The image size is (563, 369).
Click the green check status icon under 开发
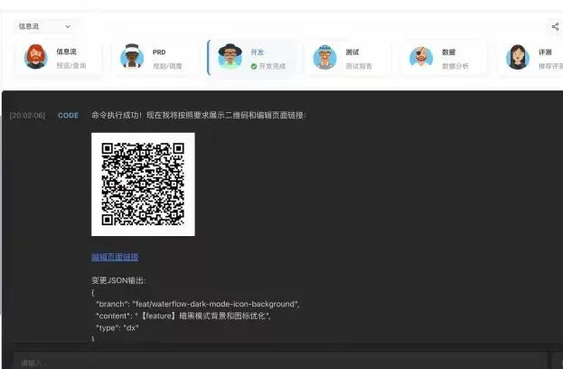coord(254,66)
